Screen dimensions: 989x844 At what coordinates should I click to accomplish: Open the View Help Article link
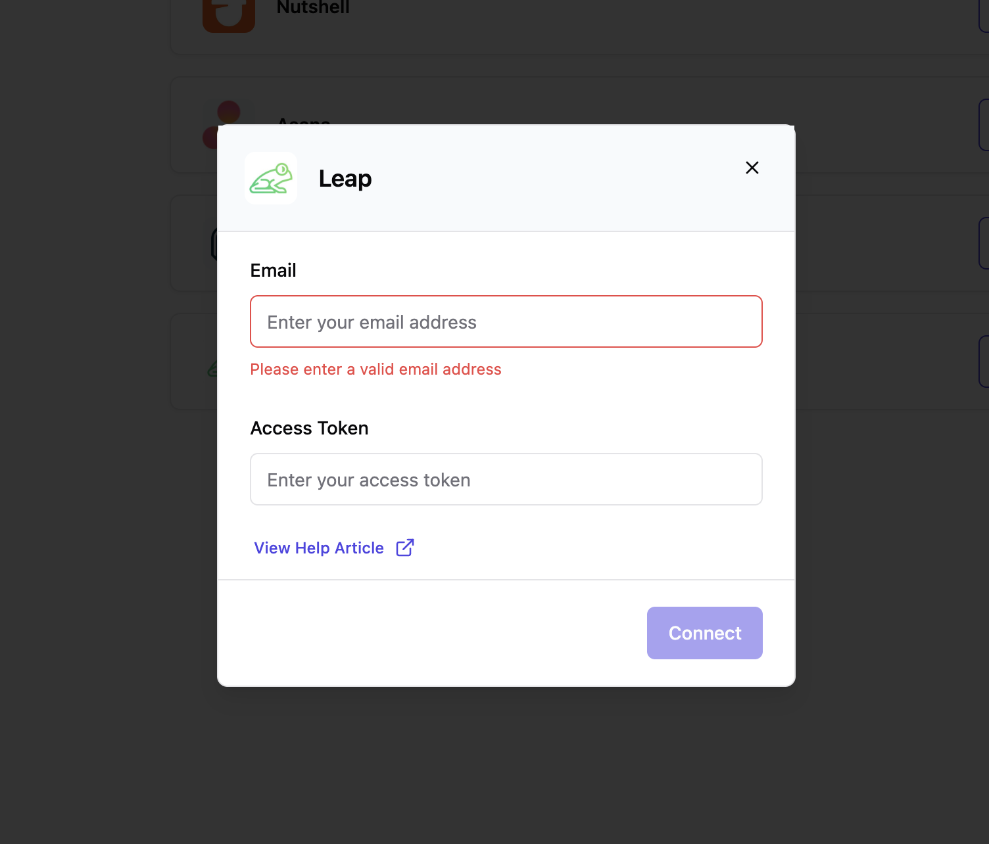[319, 548]
